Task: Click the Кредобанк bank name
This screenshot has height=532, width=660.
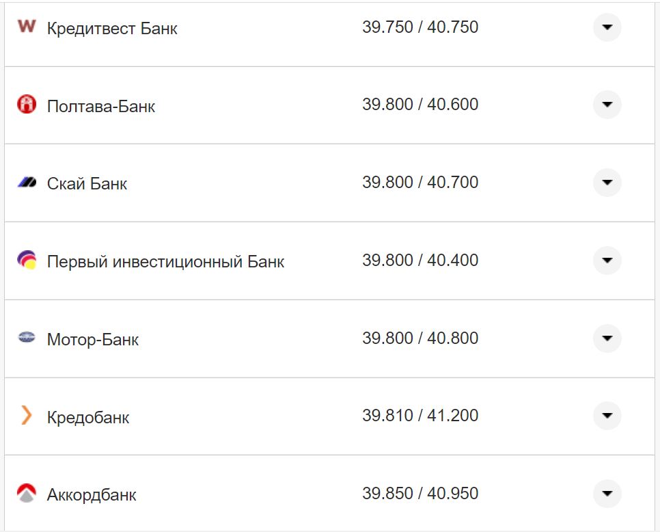Action: coord(87,416)
